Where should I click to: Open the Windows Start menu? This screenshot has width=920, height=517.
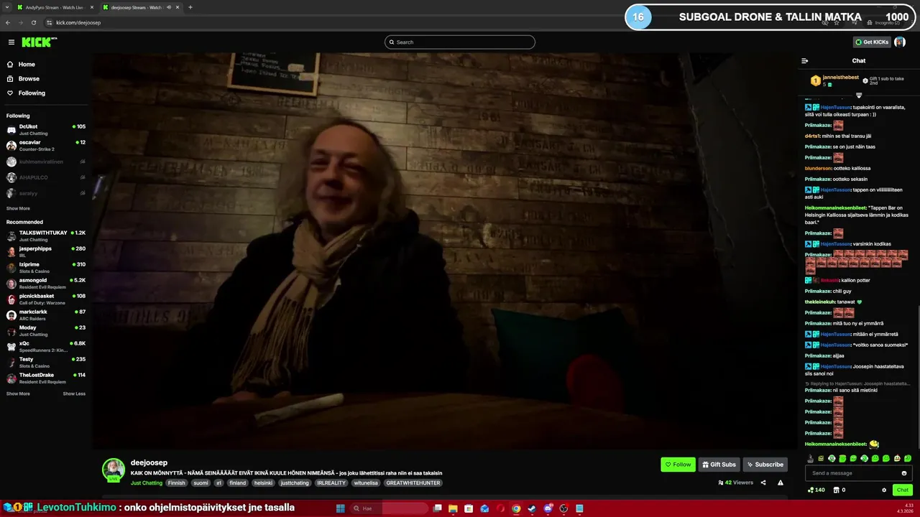(341, 508)
